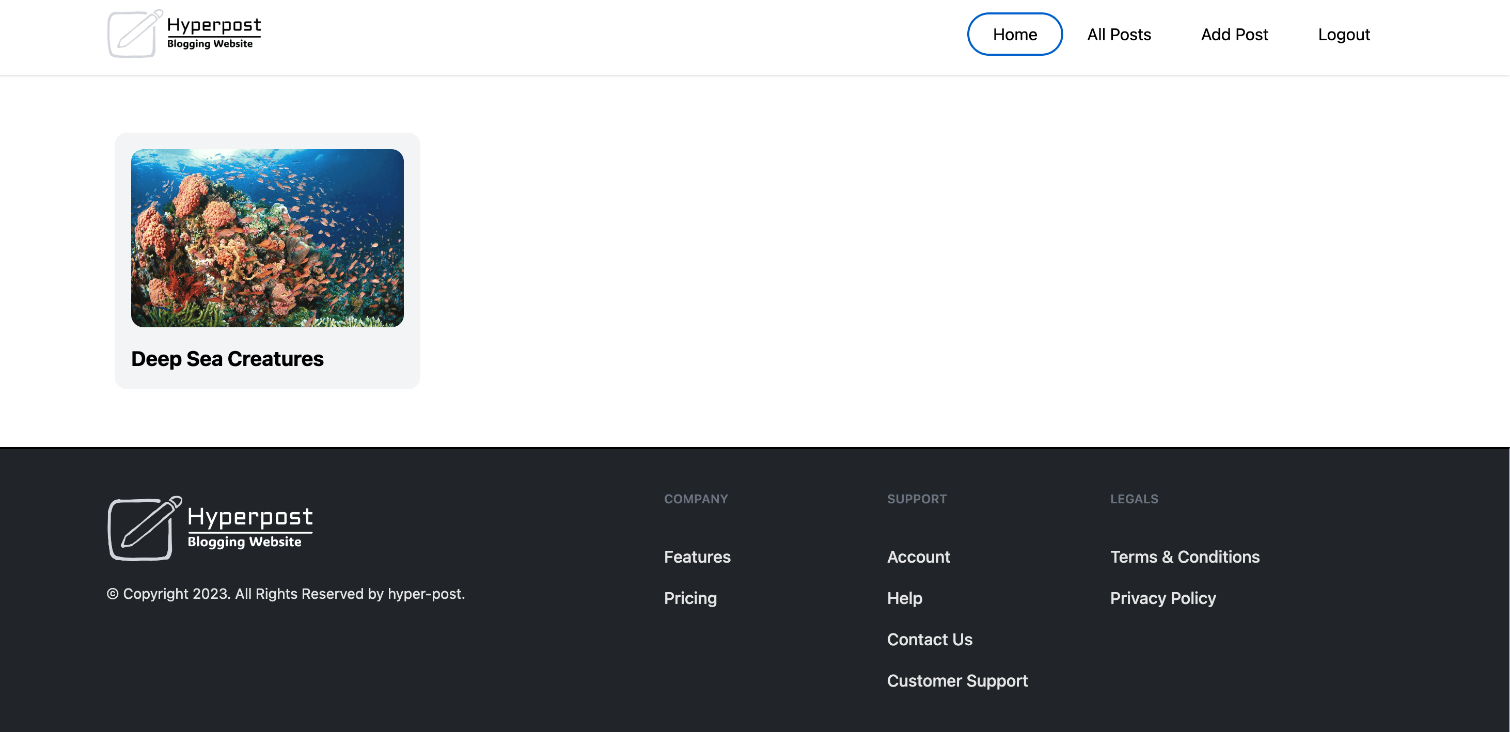Screen dimensions: 1510x732
Task: Open the All Posts page
Action: click(1119, 34)
